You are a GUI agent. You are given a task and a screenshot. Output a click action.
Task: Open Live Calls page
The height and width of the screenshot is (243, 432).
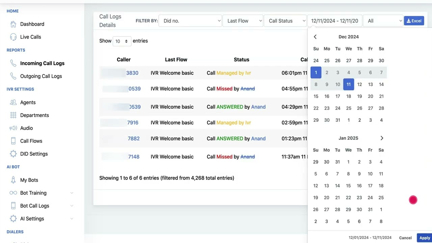[31, 37]
